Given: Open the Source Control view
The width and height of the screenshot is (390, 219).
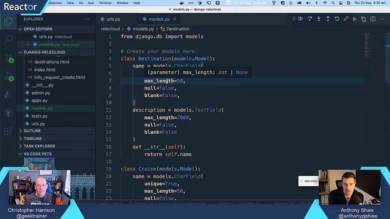Looking at the screenshot, I should [x=9, y=58].
